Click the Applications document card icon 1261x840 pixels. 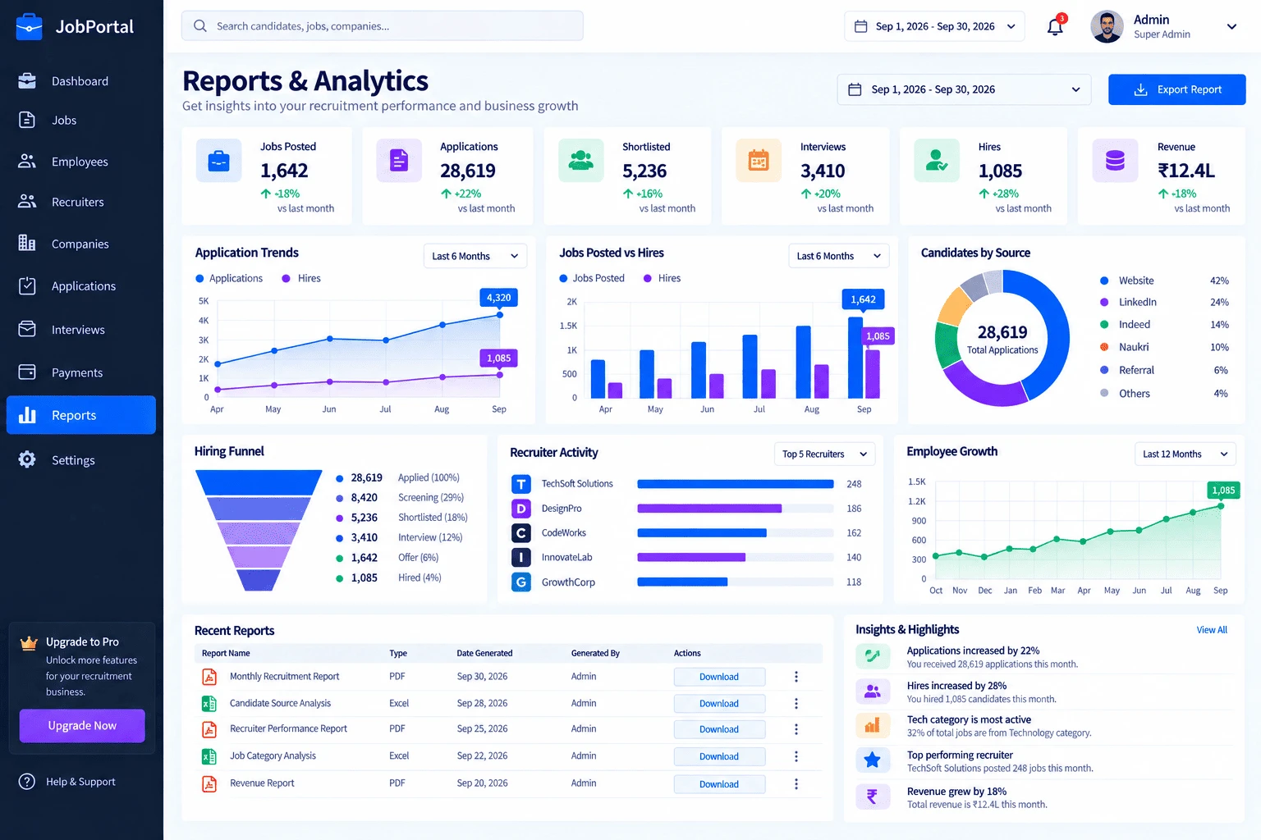(x=399, y=160)
